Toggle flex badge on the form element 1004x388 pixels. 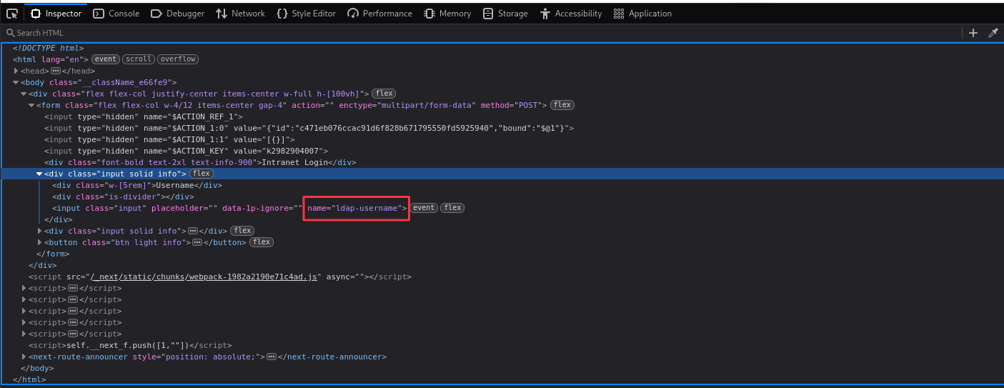tap(562, 105)
